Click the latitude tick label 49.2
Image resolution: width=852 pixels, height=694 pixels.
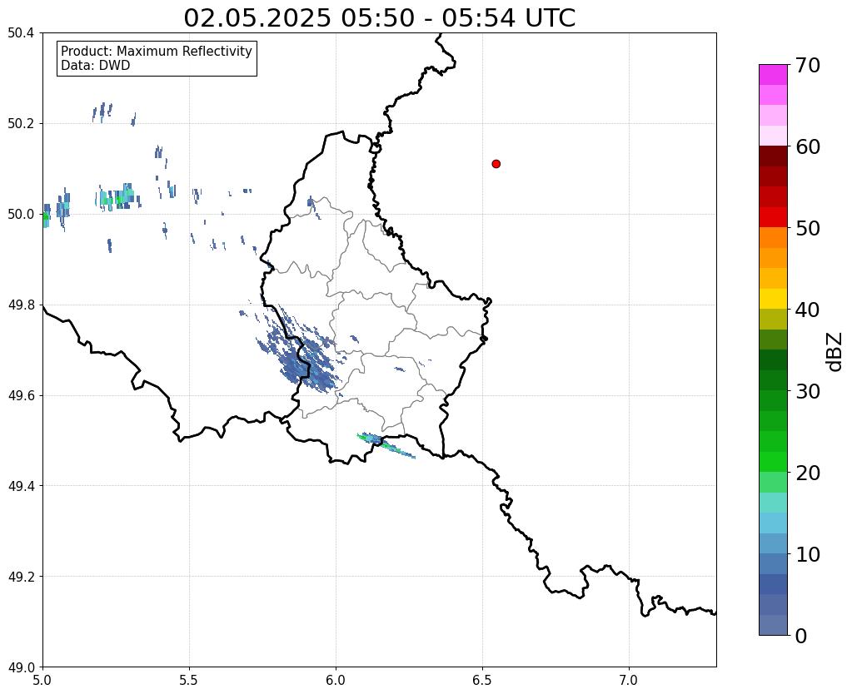tap(21, 577)
